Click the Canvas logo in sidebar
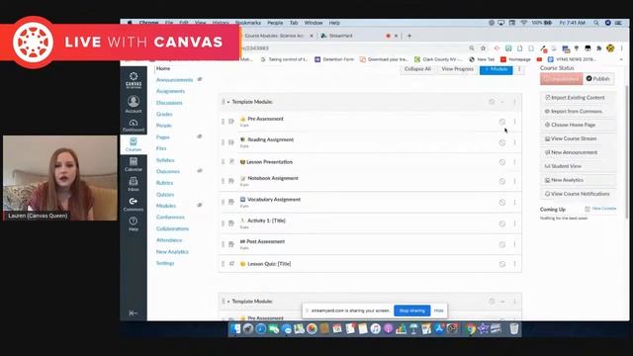 pos(134,80)
